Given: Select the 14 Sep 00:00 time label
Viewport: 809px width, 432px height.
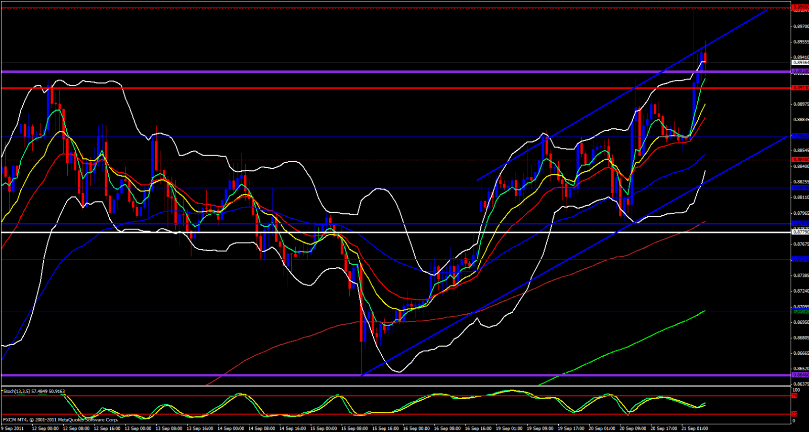Looking at the screenshot, I should point(231,428).
